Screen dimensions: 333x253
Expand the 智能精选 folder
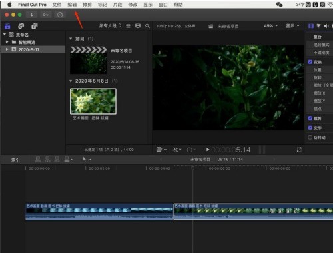tap(7, 42)
